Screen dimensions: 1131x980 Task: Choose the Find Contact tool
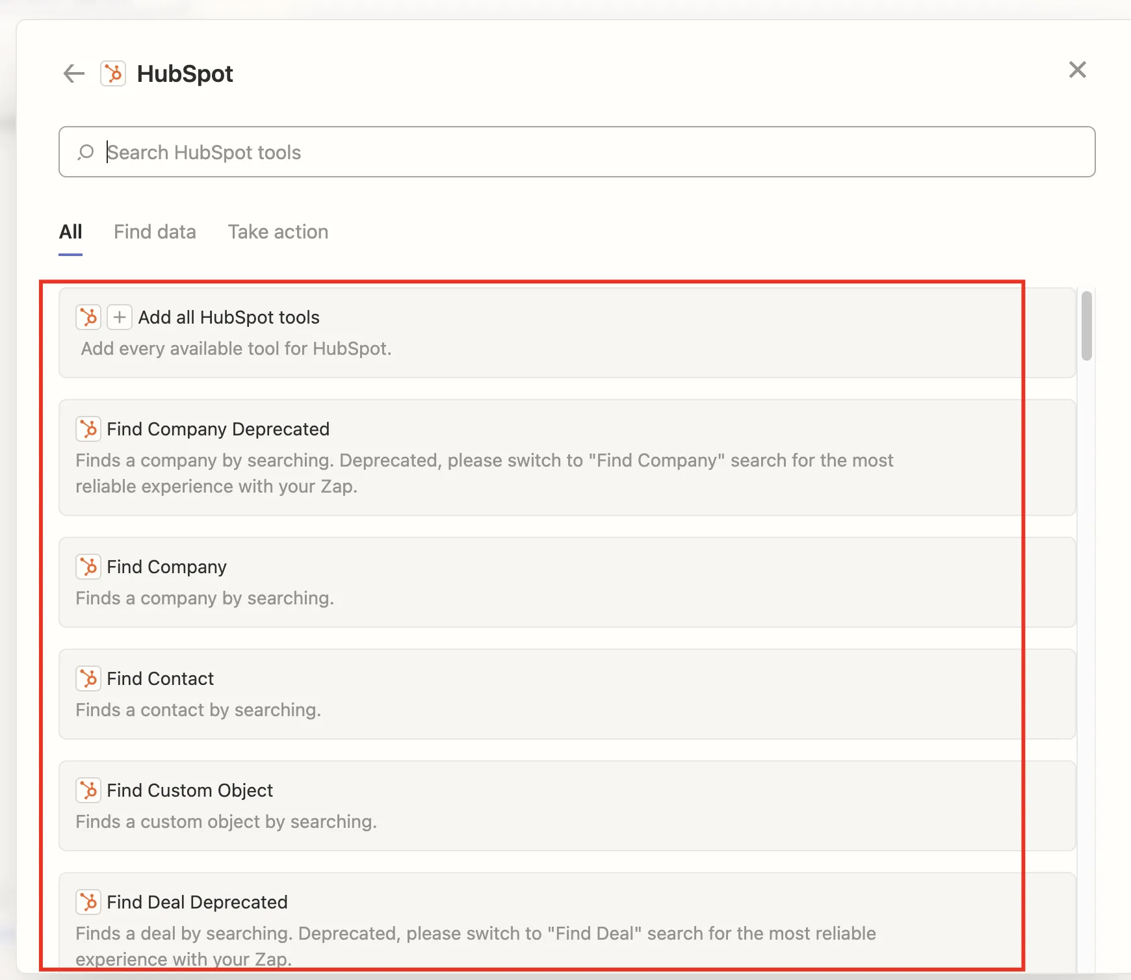coord(567,694)
